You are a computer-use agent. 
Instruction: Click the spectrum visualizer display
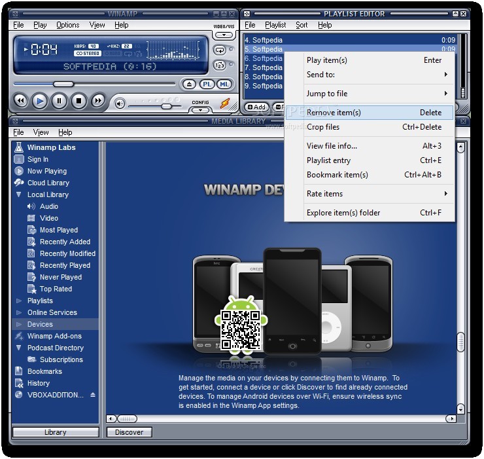coord(173,50)
